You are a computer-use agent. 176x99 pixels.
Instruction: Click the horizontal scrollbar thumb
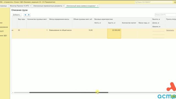pyautogui.click(x=69, y=92)
